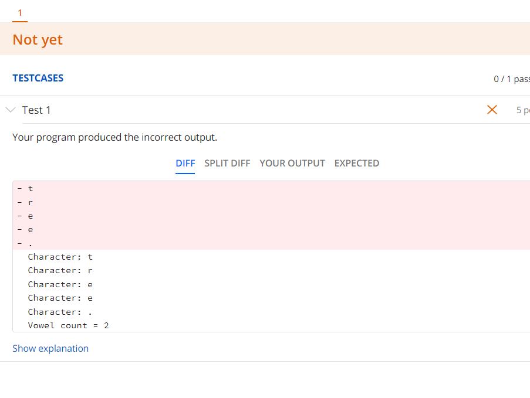The width and height of the screenshot is (530, 398).
Task: Click the removed diff line '- .'
Action: coord(26,243)
